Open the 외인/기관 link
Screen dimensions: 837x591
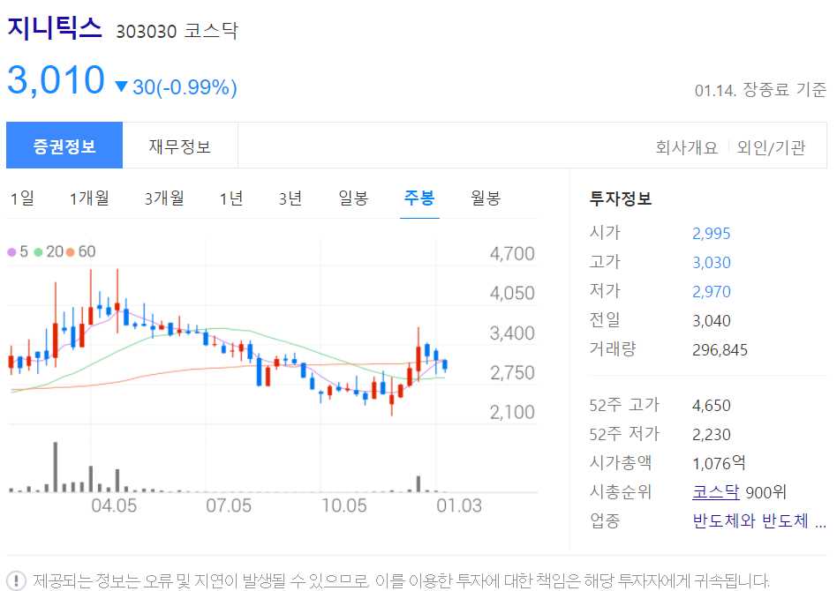pos(771,147)
